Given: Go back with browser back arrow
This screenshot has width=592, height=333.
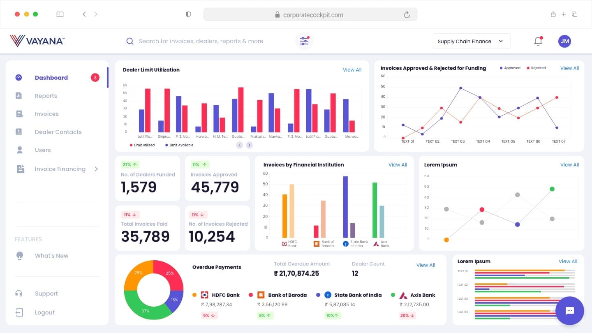Looking at the screenshot, I should click(x=84, y=14).
